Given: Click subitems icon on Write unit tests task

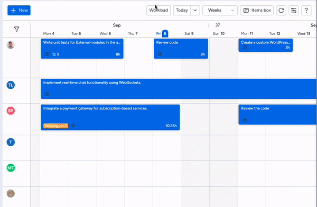Looking at the screenshot, I should 56,54.
